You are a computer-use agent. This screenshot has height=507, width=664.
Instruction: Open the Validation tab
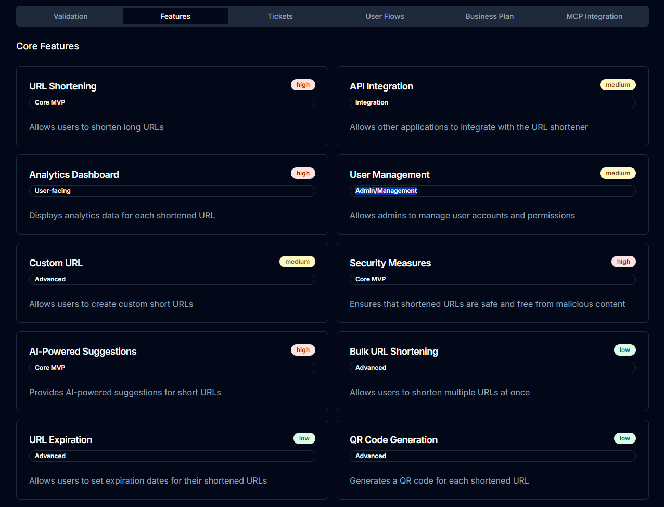70,16
